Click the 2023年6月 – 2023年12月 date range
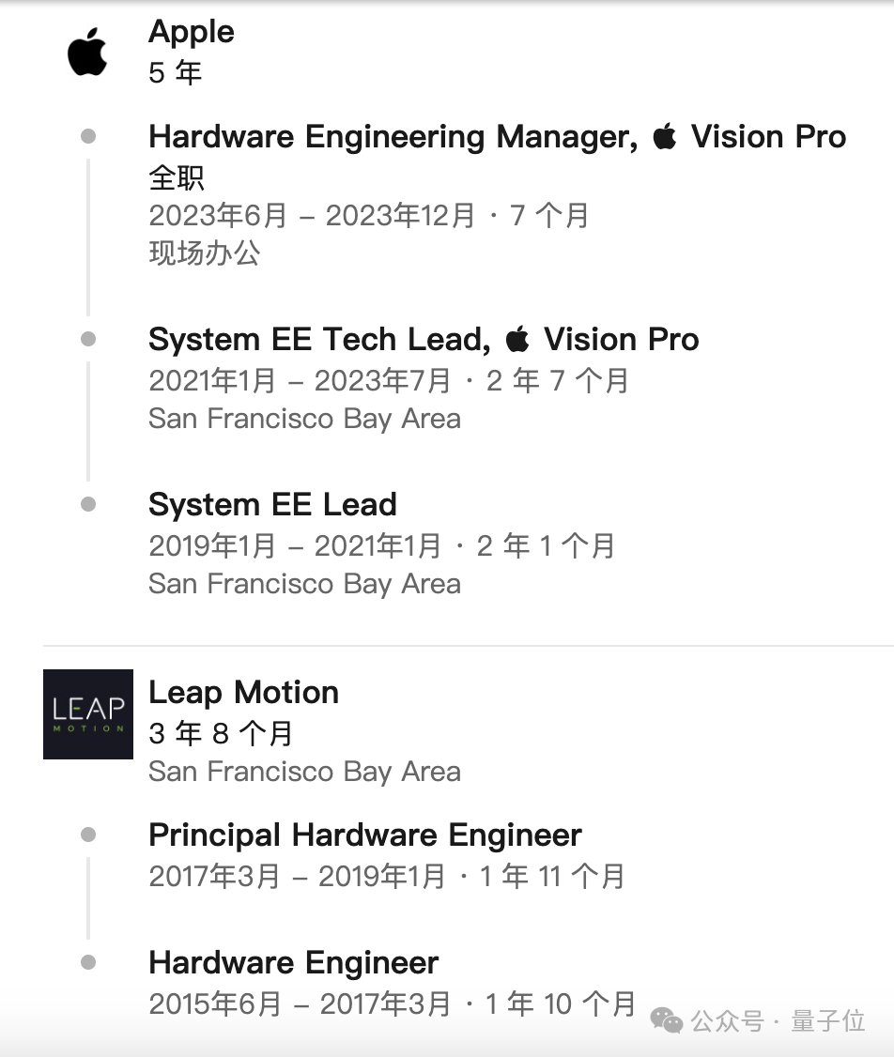 pos(312,216)
